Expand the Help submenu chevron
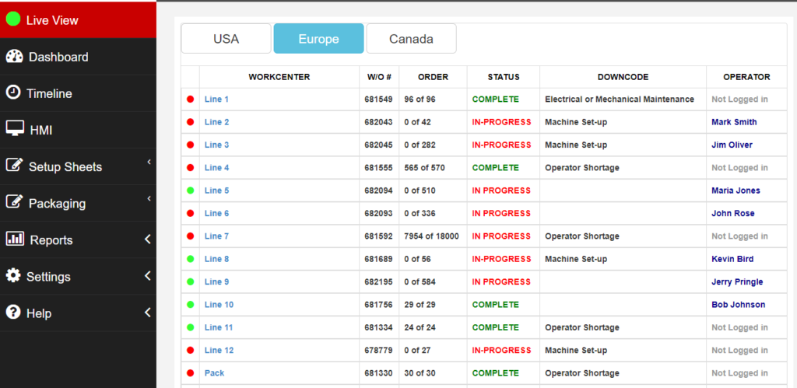 [x=147, y=313]
